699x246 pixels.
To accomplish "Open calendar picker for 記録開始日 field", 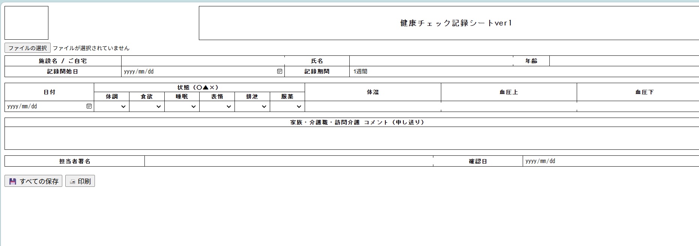I will pos(280,72).
